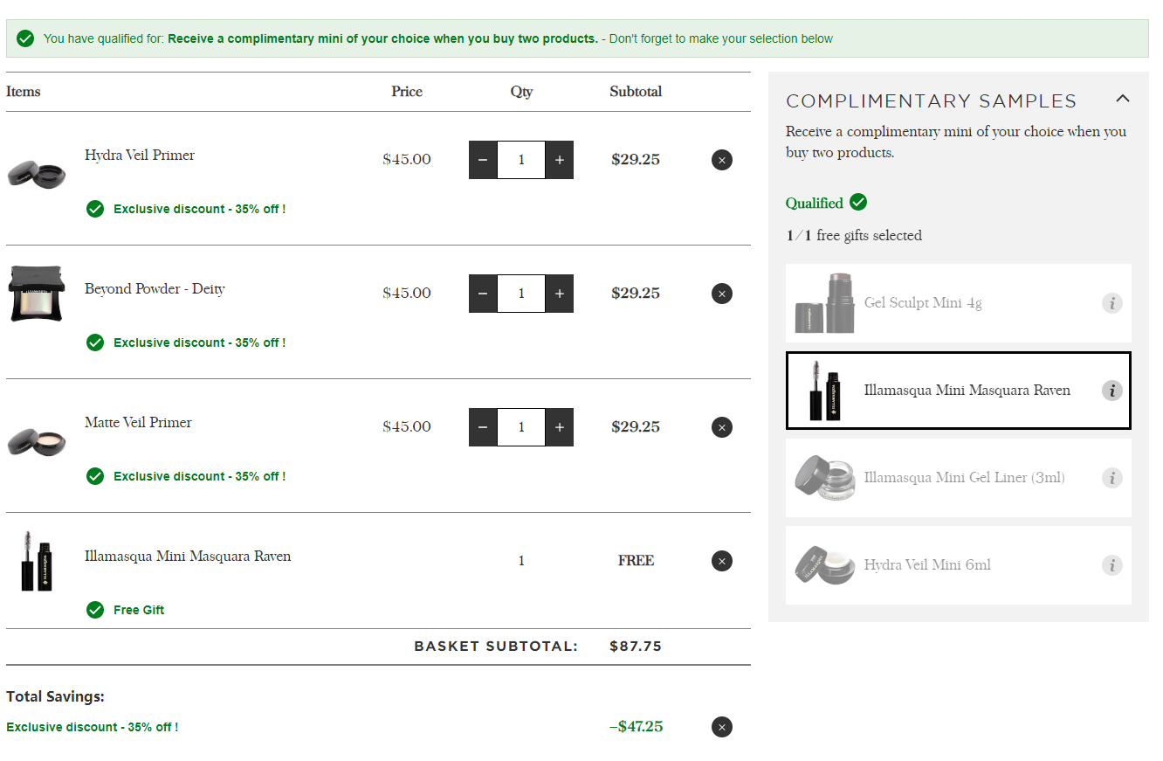This screenshot has width=1163, height=761.
Task: Remove Matte Veil Primer from basket
Action: click(722, 427)
